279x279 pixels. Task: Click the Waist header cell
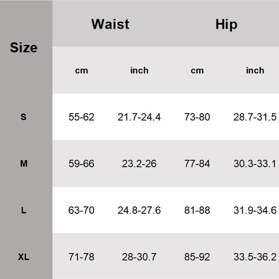tap(110, 24)
